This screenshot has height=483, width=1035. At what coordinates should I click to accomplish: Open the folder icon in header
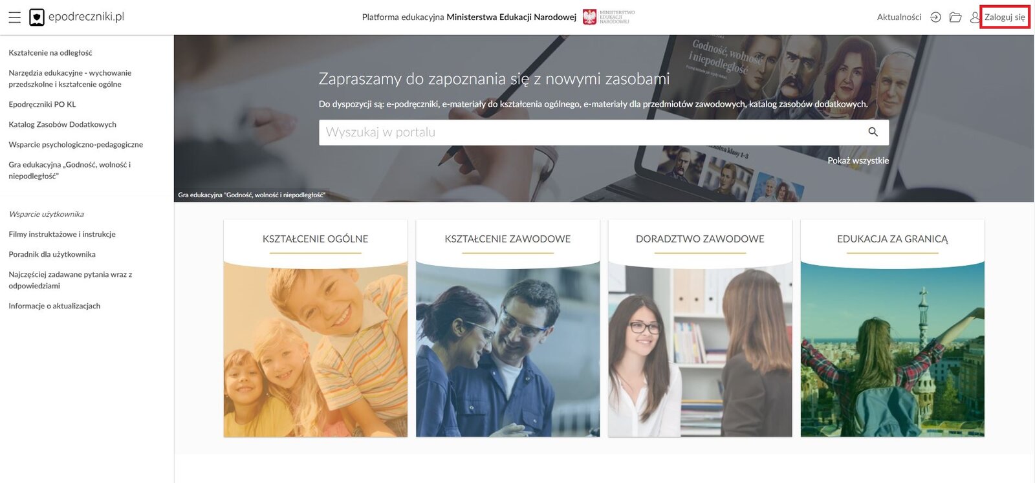[955, 17]
